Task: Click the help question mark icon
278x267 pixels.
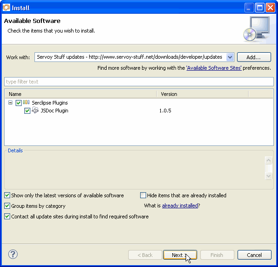Action: (13, 255)
